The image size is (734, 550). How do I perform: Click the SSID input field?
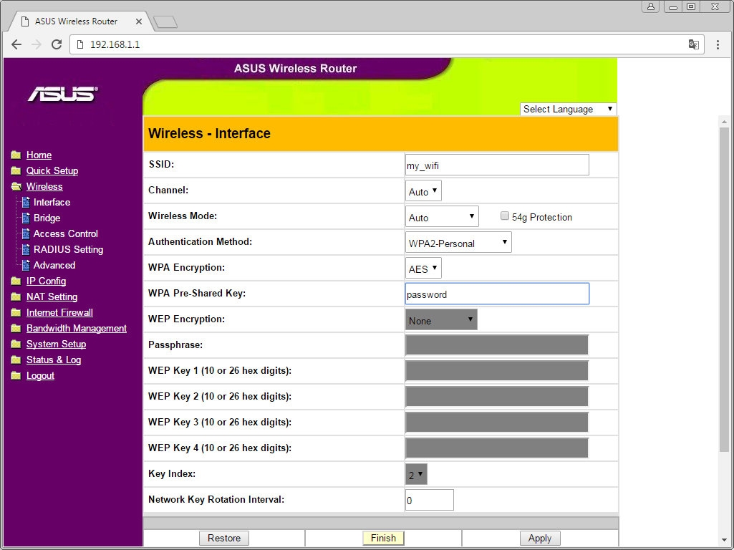tap(497, 165)
